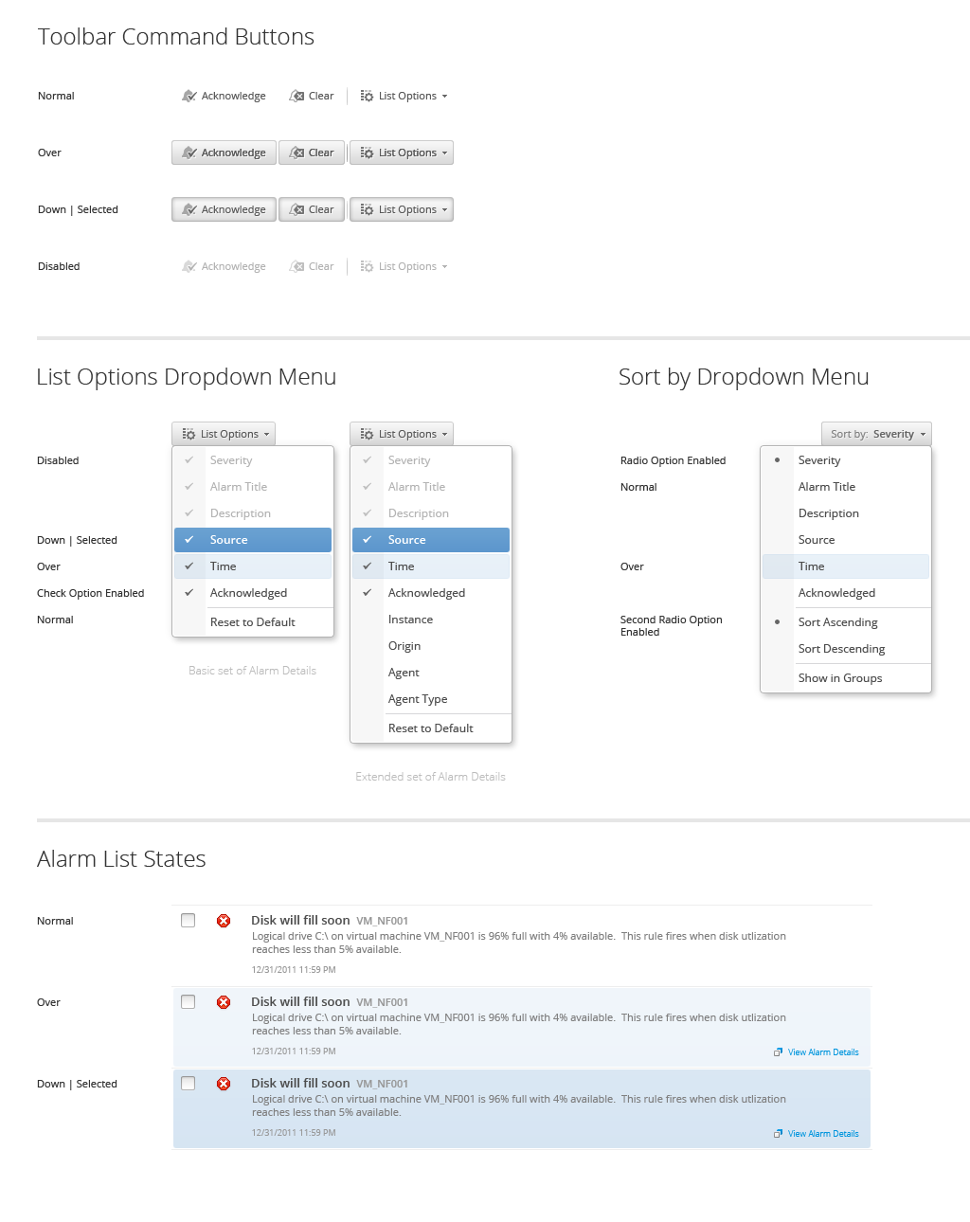Click View Alarm Details link in the Down Selected alarm

click(x=822, y=1134)
